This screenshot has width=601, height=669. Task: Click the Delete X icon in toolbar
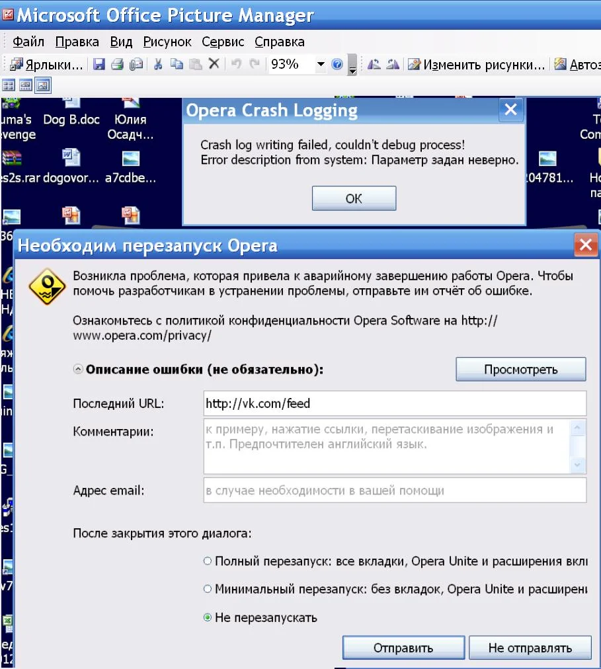tap(214, 64)
